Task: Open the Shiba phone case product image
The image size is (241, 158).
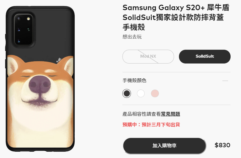Action: [x=40, y=79]
